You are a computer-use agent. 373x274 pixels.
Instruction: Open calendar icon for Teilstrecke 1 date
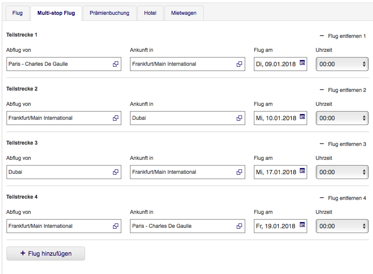tap(302, 63)
